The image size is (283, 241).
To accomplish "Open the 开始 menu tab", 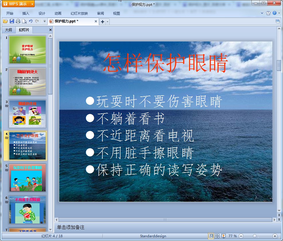I will point(10,14).
